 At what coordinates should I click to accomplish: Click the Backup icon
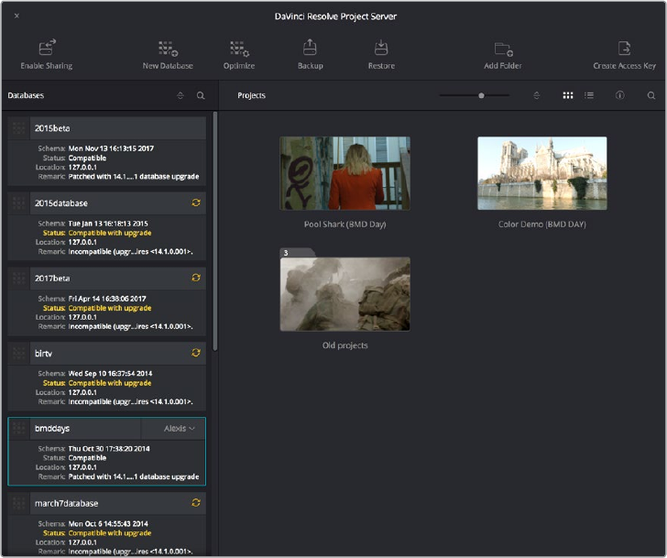point(310,48)
